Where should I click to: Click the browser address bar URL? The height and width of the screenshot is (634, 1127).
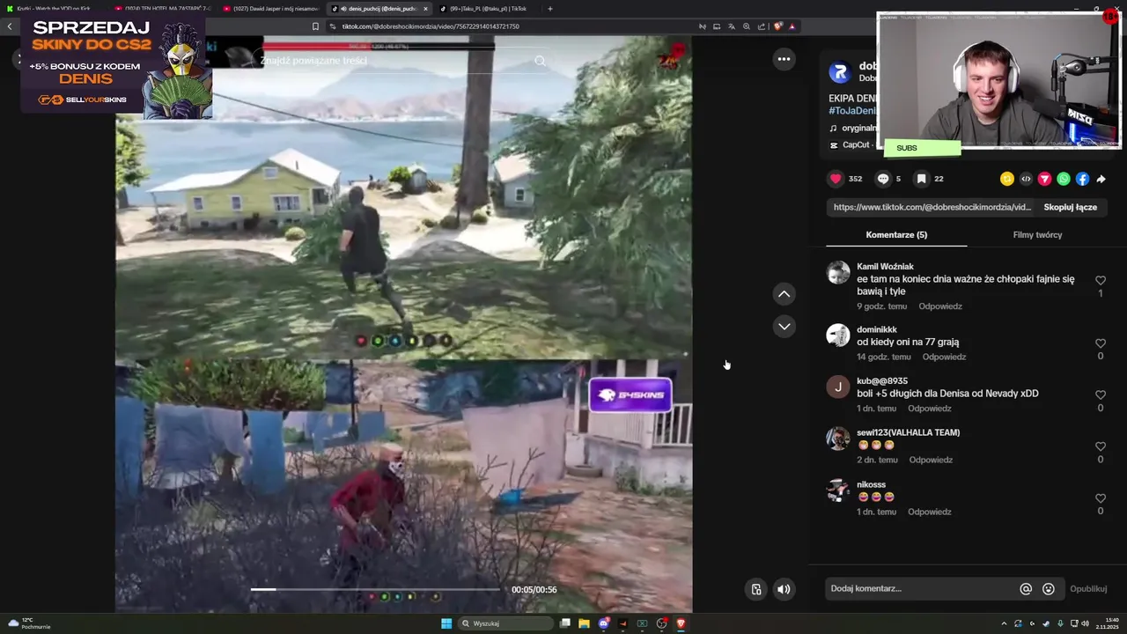[x=431, y=26]
